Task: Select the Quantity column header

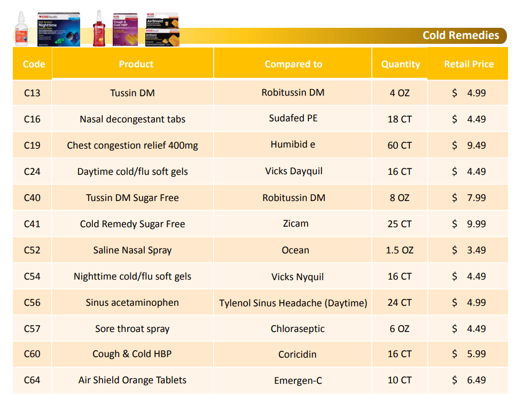Action: [x=400, y=63]
